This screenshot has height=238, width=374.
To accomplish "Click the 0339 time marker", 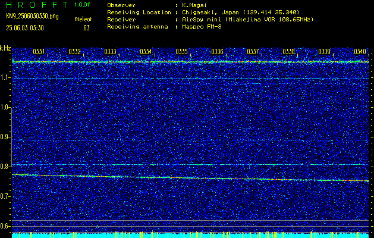I will tap(325, 52).
